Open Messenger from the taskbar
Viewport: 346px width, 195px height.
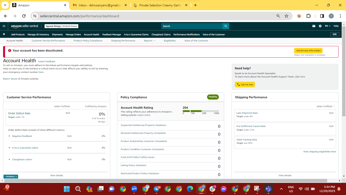tap(224, 189)
